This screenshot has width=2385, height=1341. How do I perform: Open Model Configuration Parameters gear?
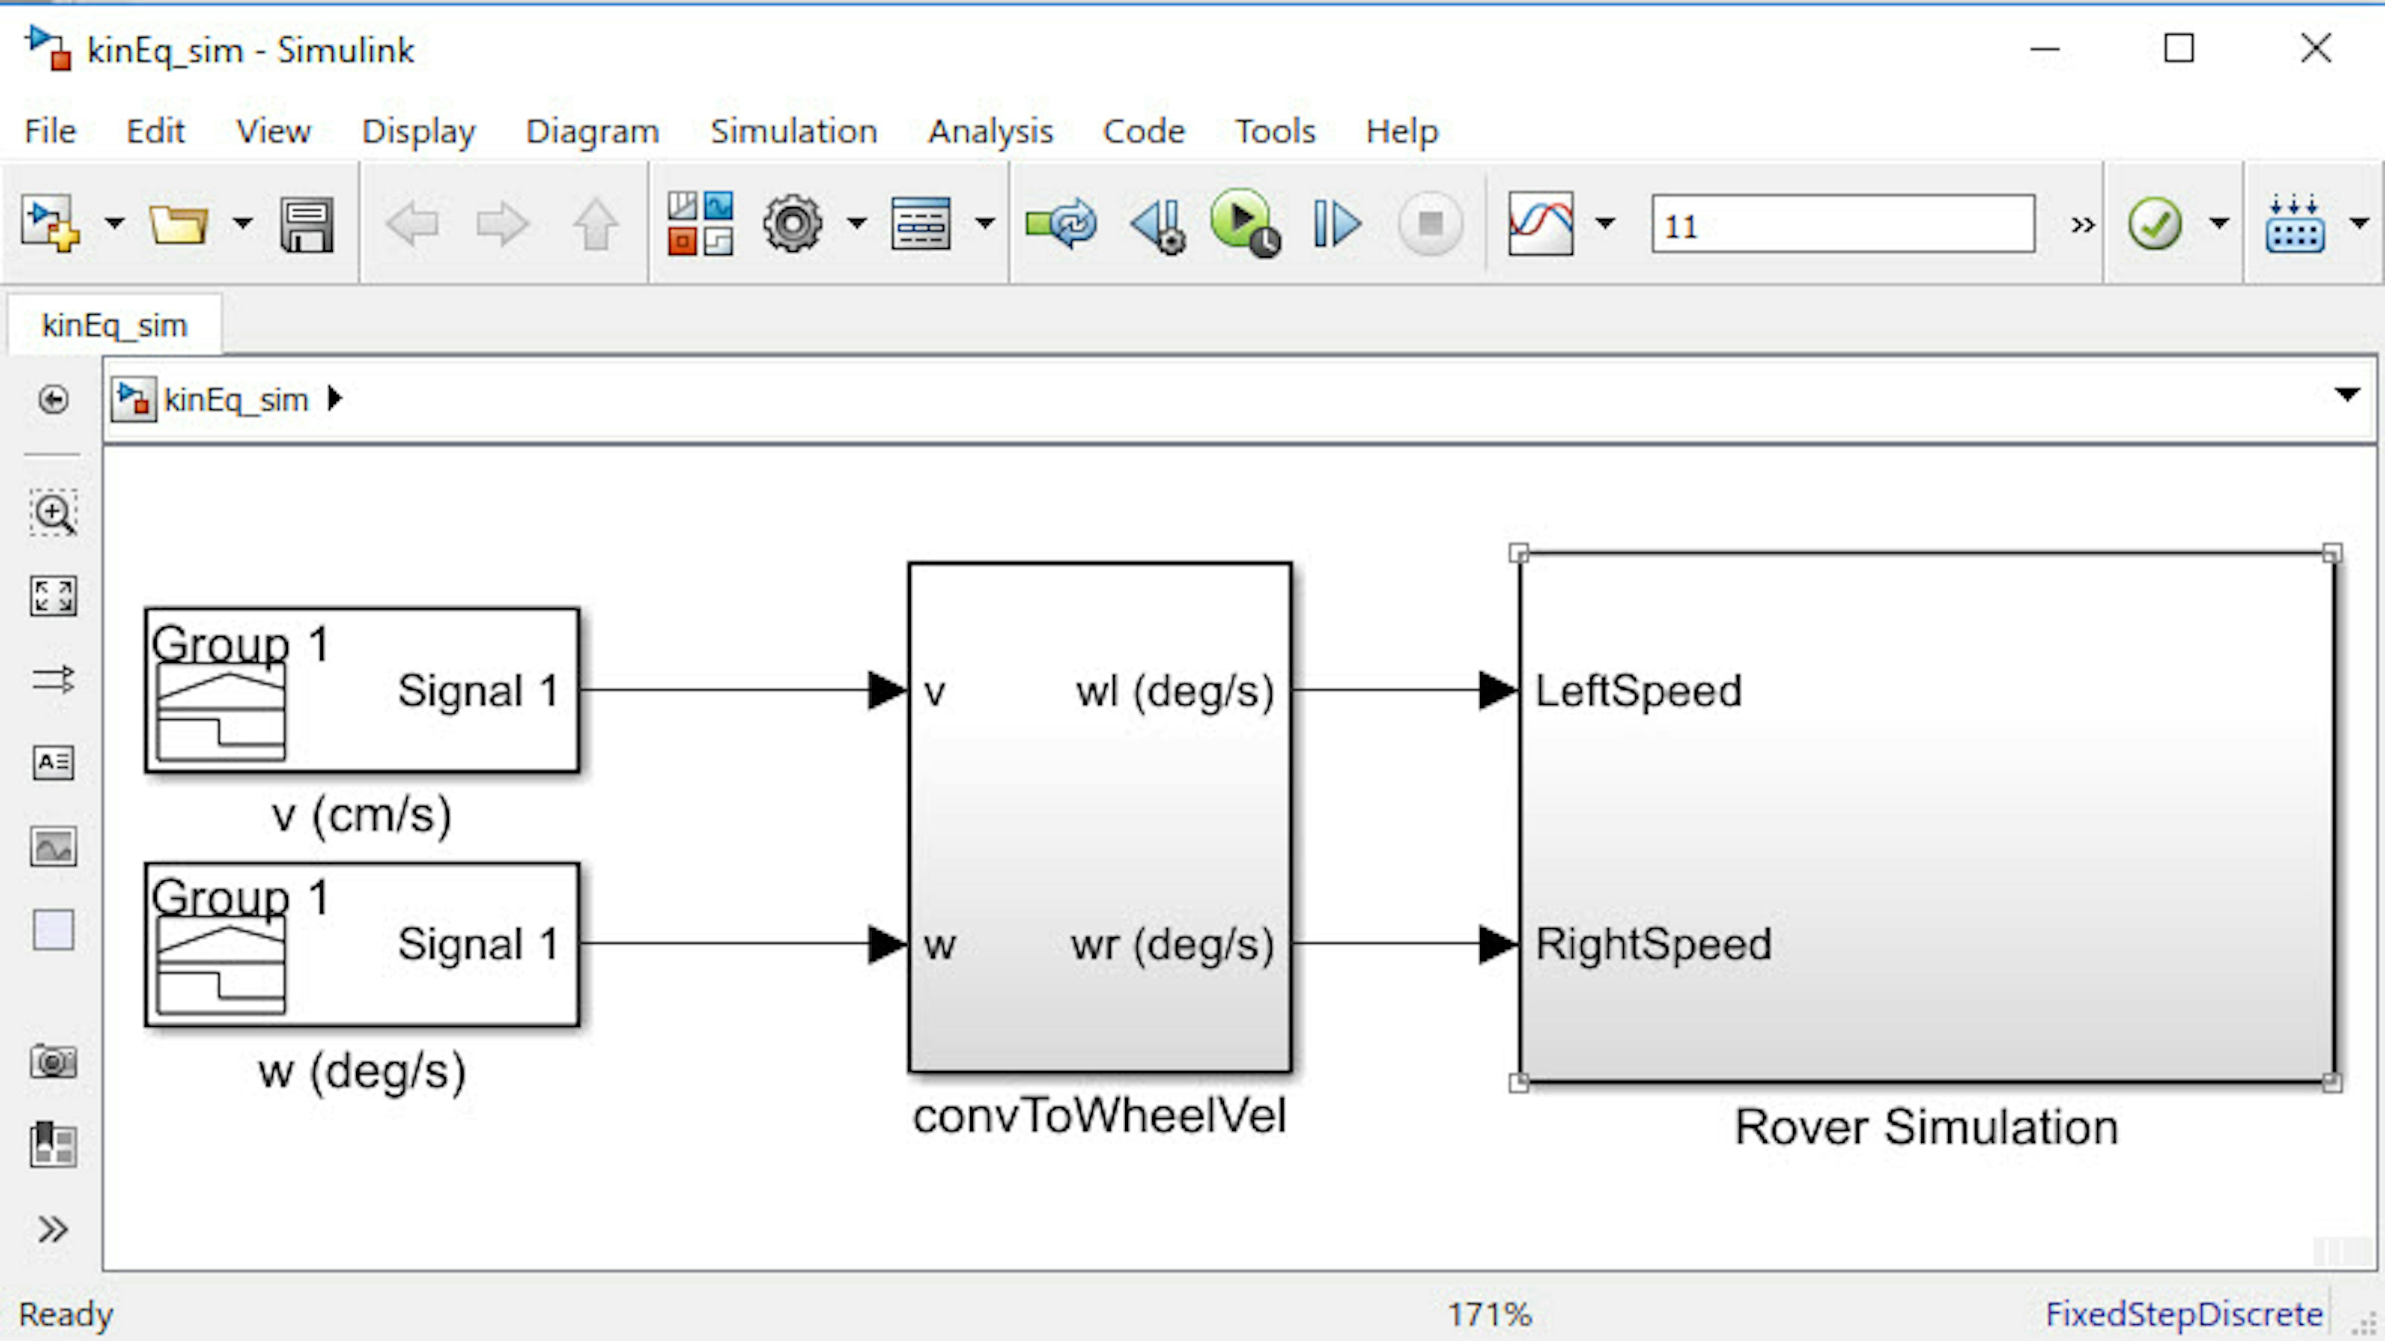pyautogui.click(x=793, y=224)
